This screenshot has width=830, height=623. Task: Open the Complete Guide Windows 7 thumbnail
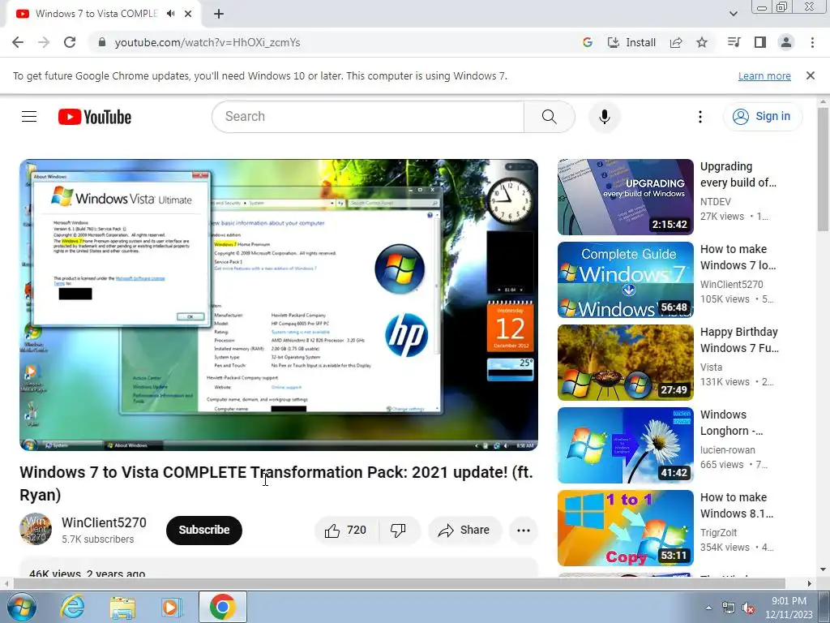coord(626,280)
